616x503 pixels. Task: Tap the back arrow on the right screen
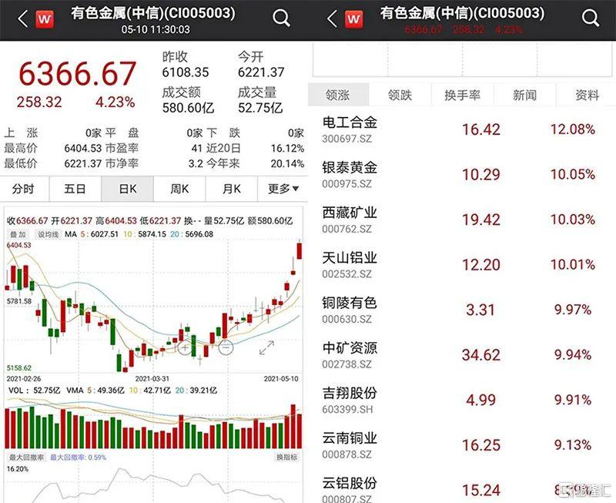pos(332,18)
